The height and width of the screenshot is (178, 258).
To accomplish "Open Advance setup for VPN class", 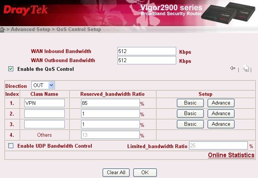I will 221,103.
